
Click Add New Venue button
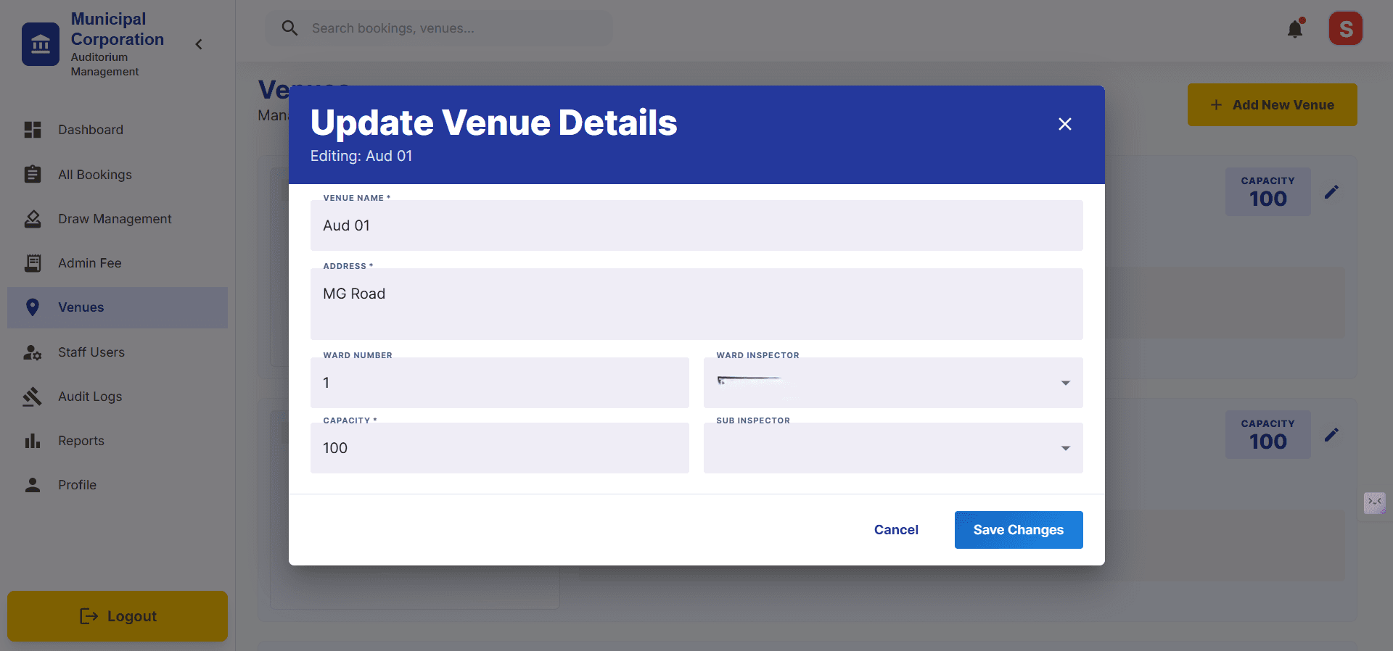click(1273, 105)
